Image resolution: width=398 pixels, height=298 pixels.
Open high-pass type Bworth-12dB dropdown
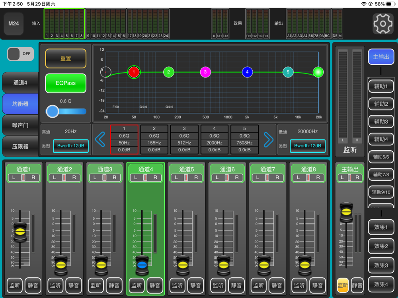coord(71,146)
